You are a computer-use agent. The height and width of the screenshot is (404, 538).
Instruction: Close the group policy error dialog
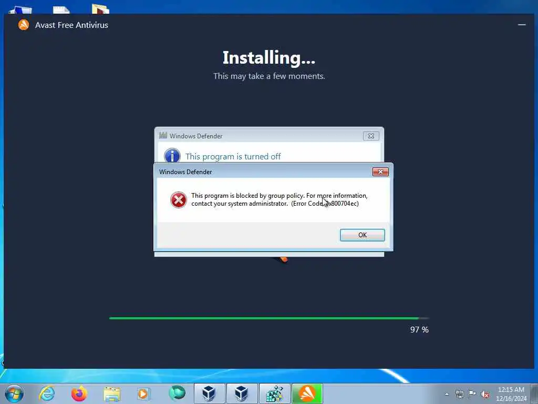coord(380,172)
